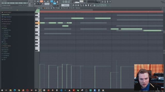165x92 pixels.
Task: Toggle piano roll magnet snap
Action: (x=40, y=8)
